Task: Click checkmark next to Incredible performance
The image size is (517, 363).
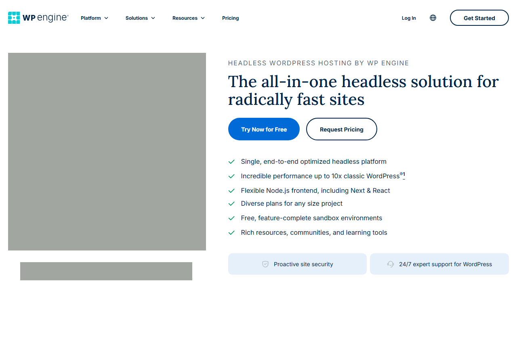Action: point(231,176)
